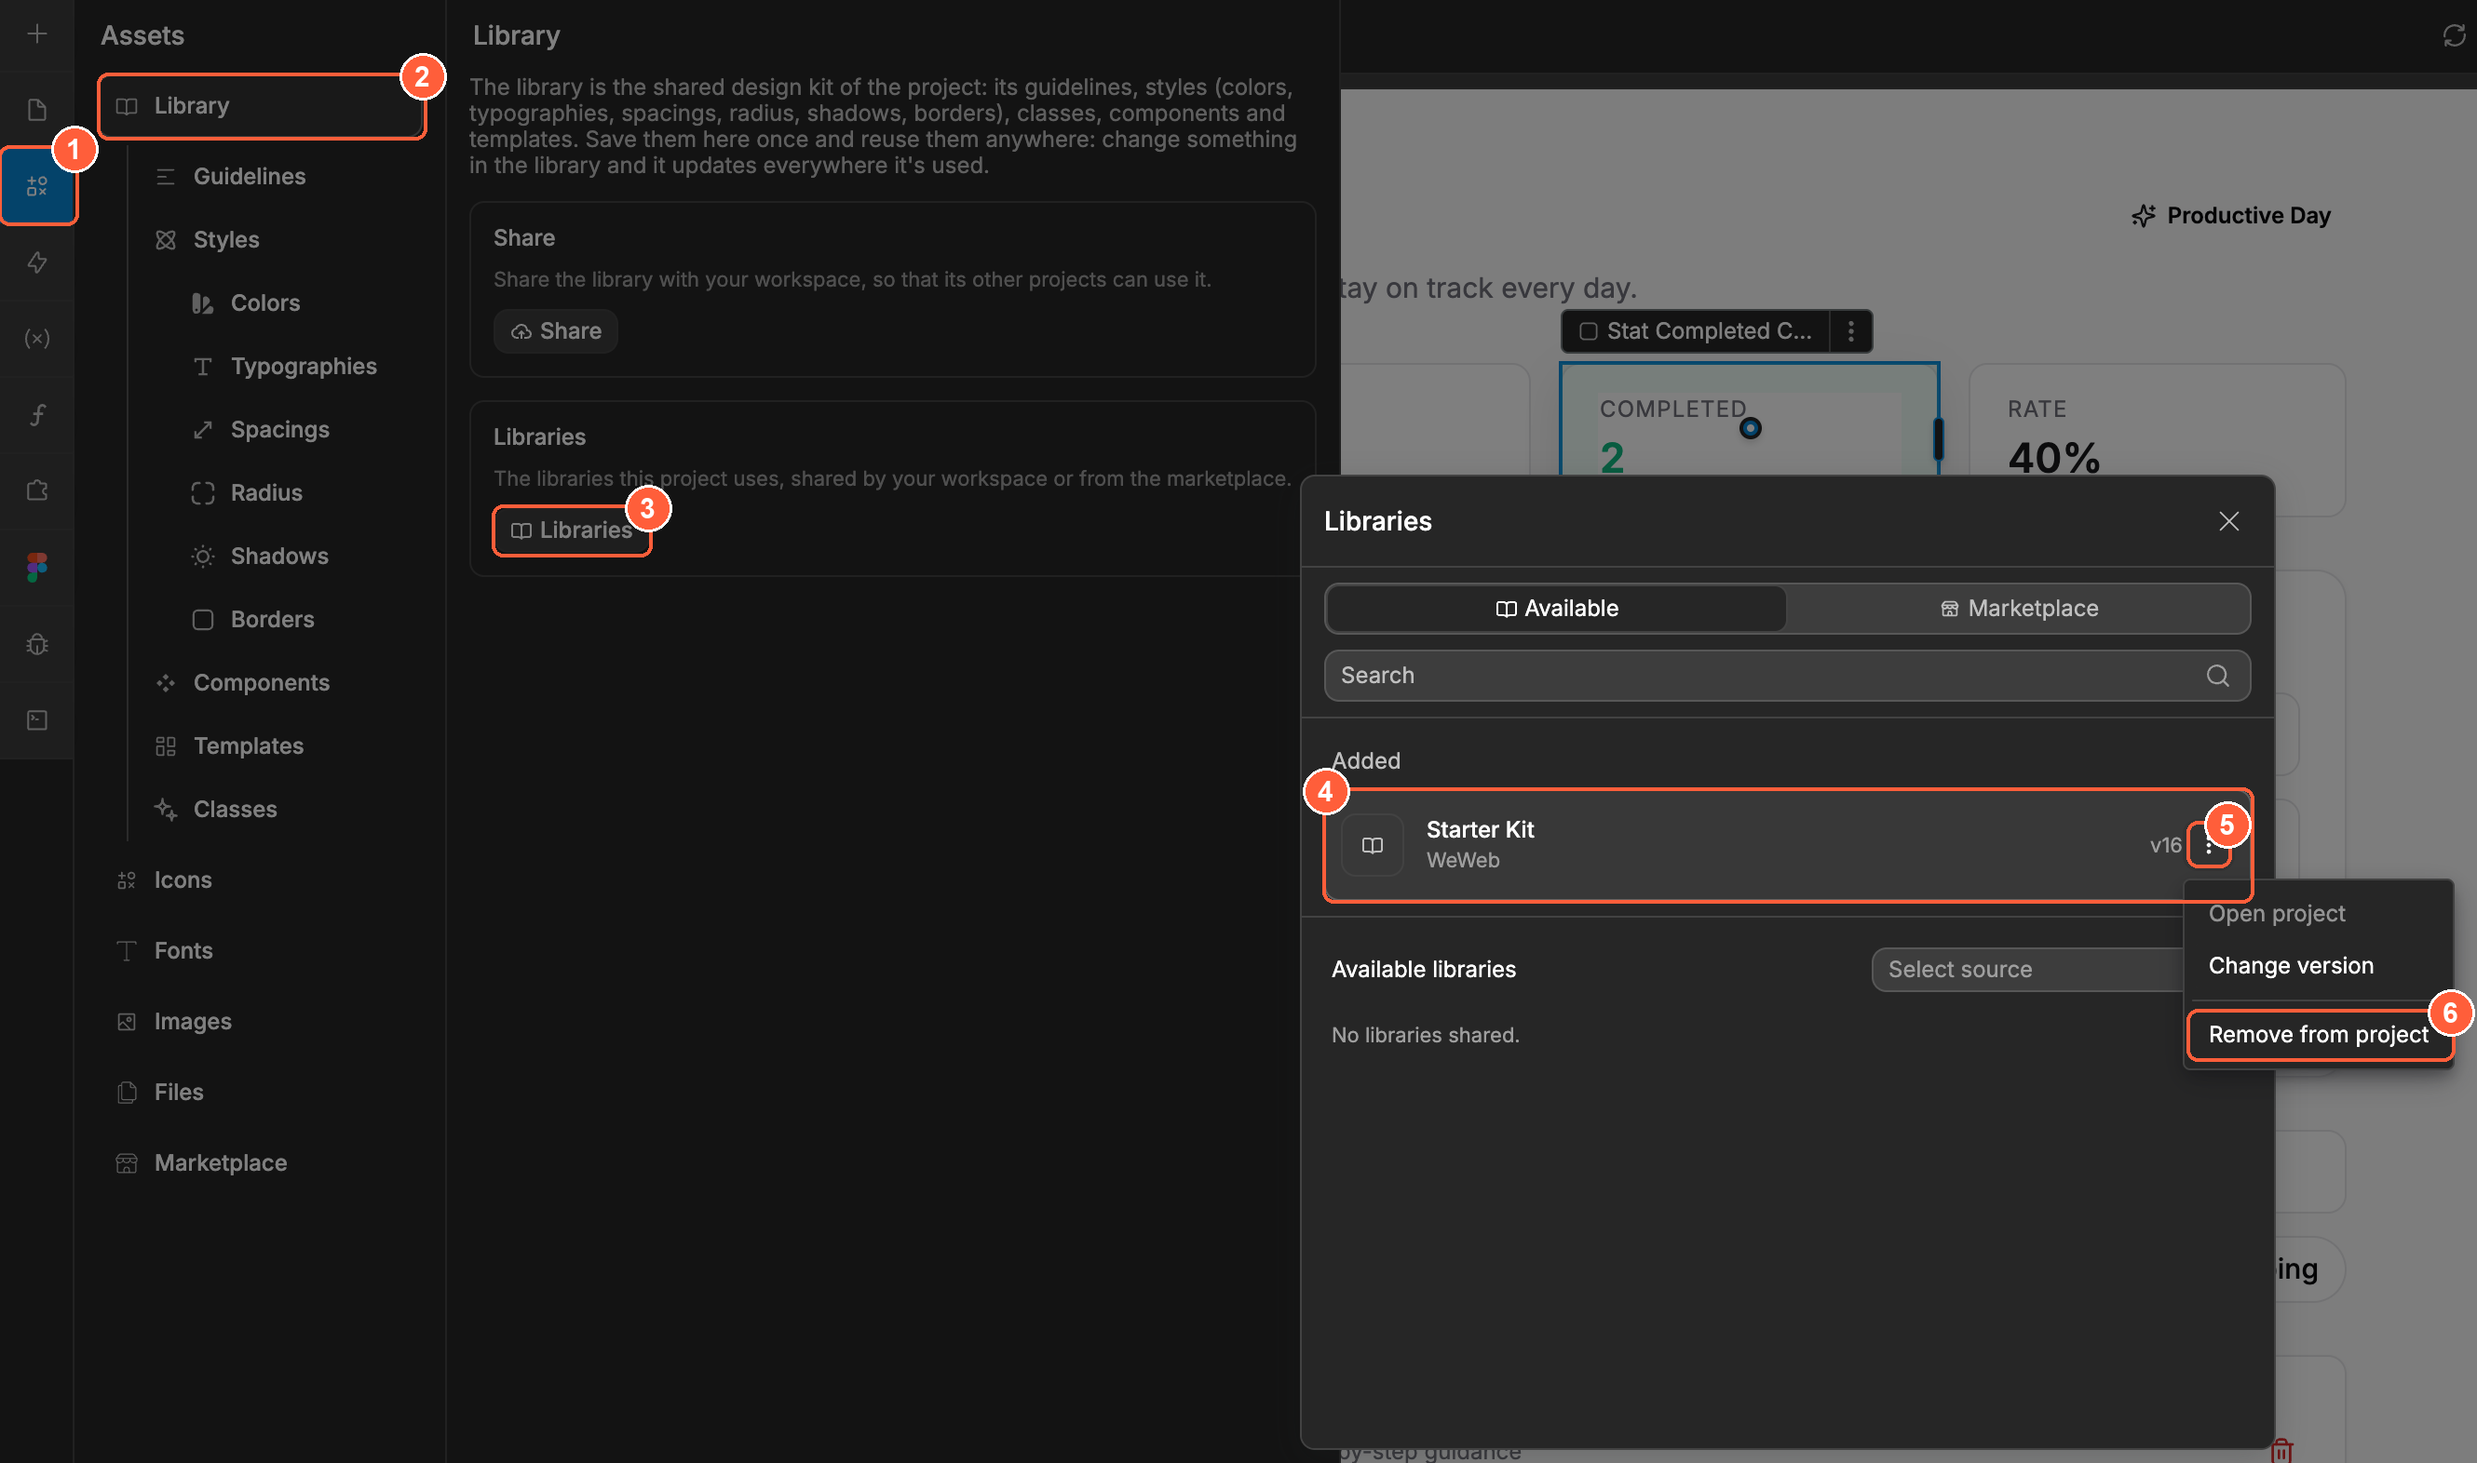Click the search magnifier icon in Libraries
The height and width of the screenshot is (1463, 2477).
coord(2217,676)
